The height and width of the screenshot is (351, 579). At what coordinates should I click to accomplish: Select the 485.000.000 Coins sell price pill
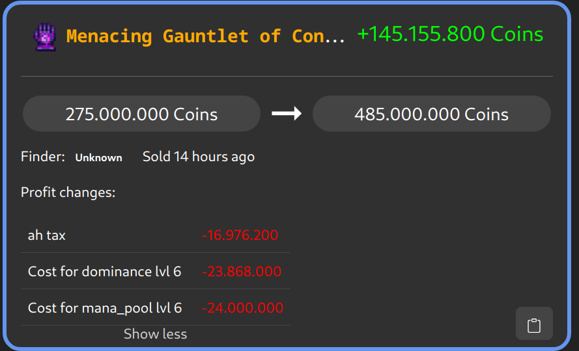[431, 114]
